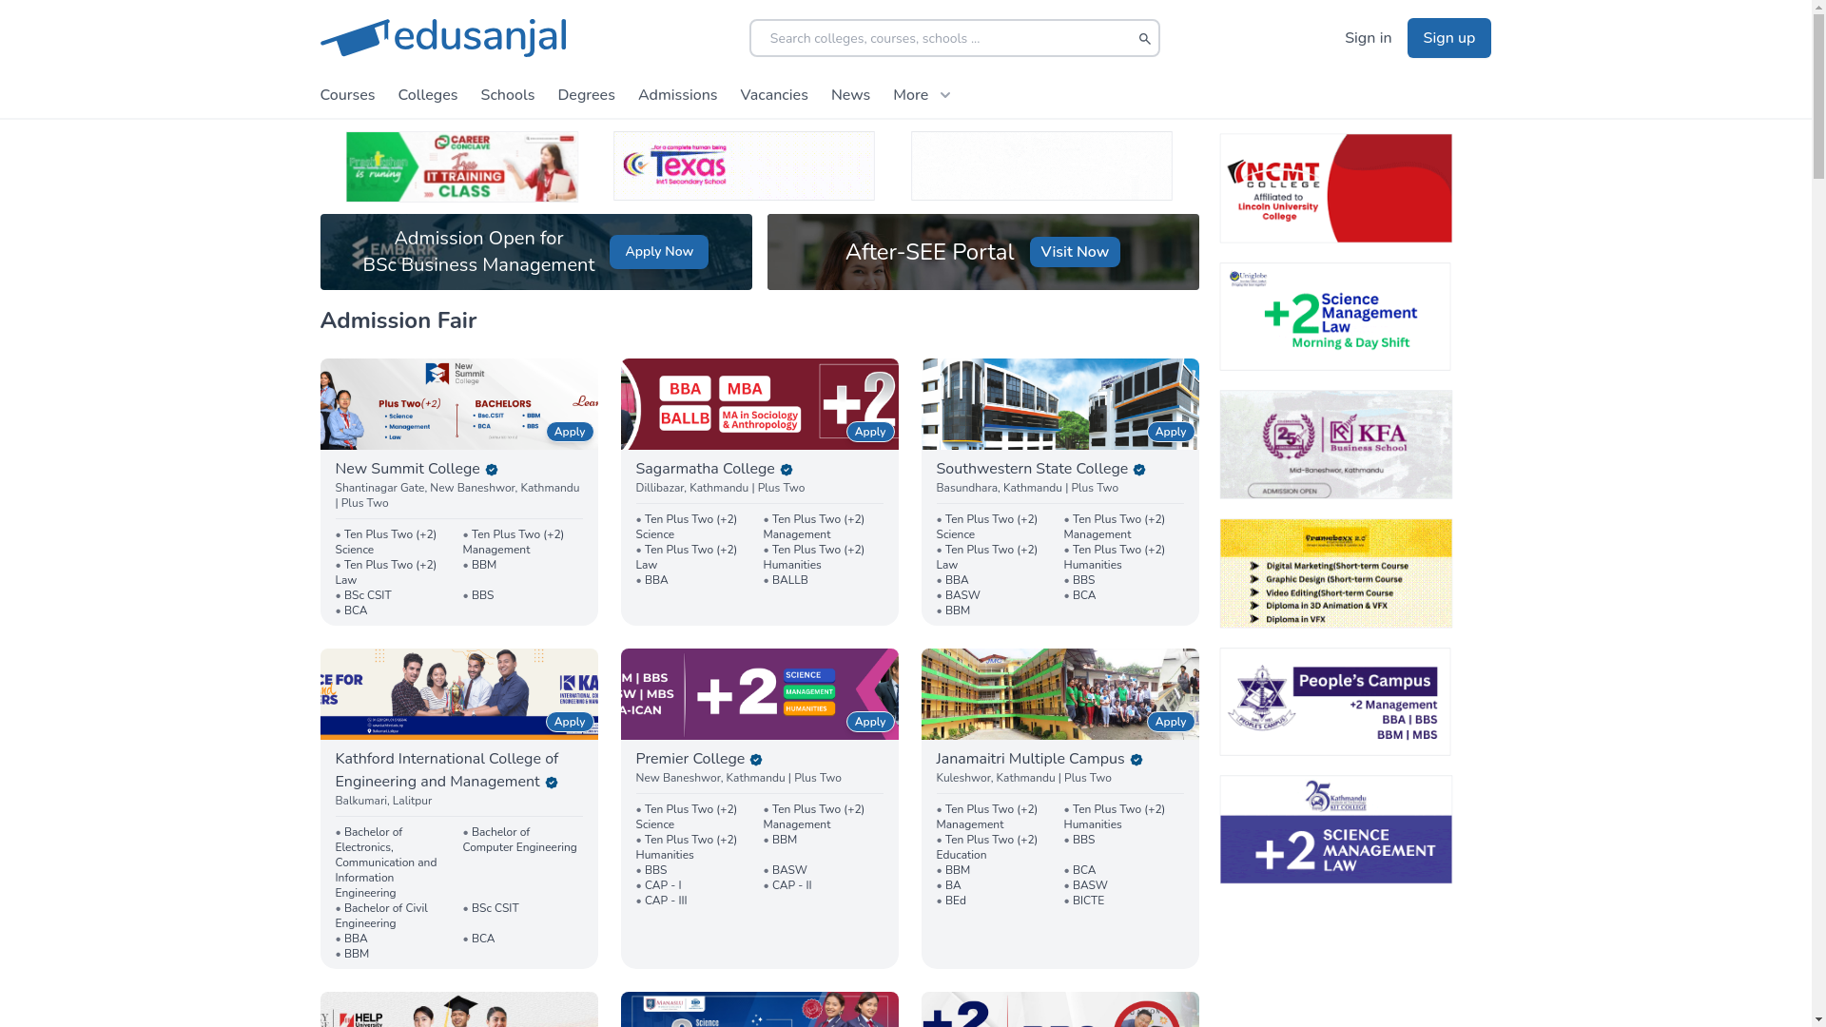Image resolution: width=1826 pixels, height=1027 pixels.
Task: Click Apply Now for BSc Business Management
Action: (658, 252)
